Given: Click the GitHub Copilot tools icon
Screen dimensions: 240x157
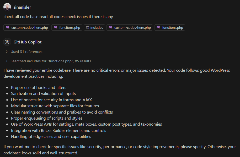Looking at the screenshot, I should tap(7, 42).
